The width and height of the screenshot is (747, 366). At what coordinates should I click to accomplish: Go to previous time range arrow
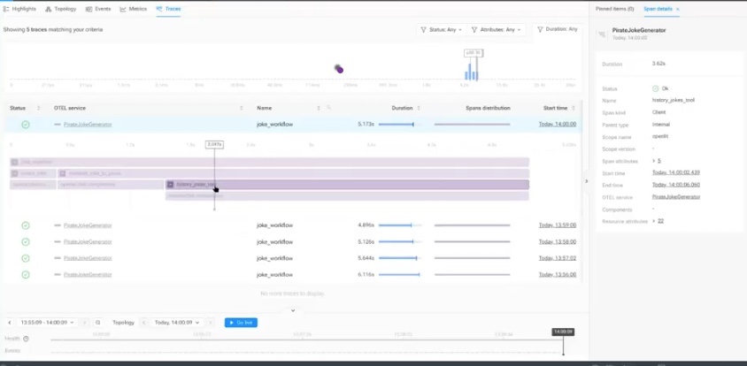coord(10,323)
